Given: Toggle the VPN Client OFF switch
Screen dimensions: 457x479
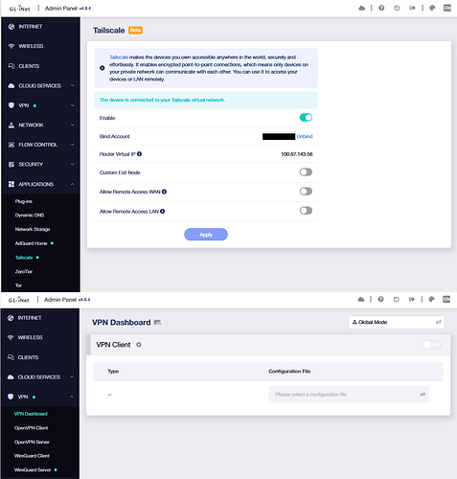Looking at the screenshot, I should (432, 345).
